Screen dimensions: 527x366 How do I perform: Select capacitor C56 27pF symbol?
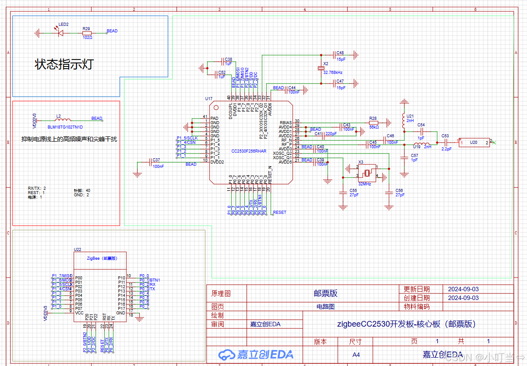click(x=388, y=192)
